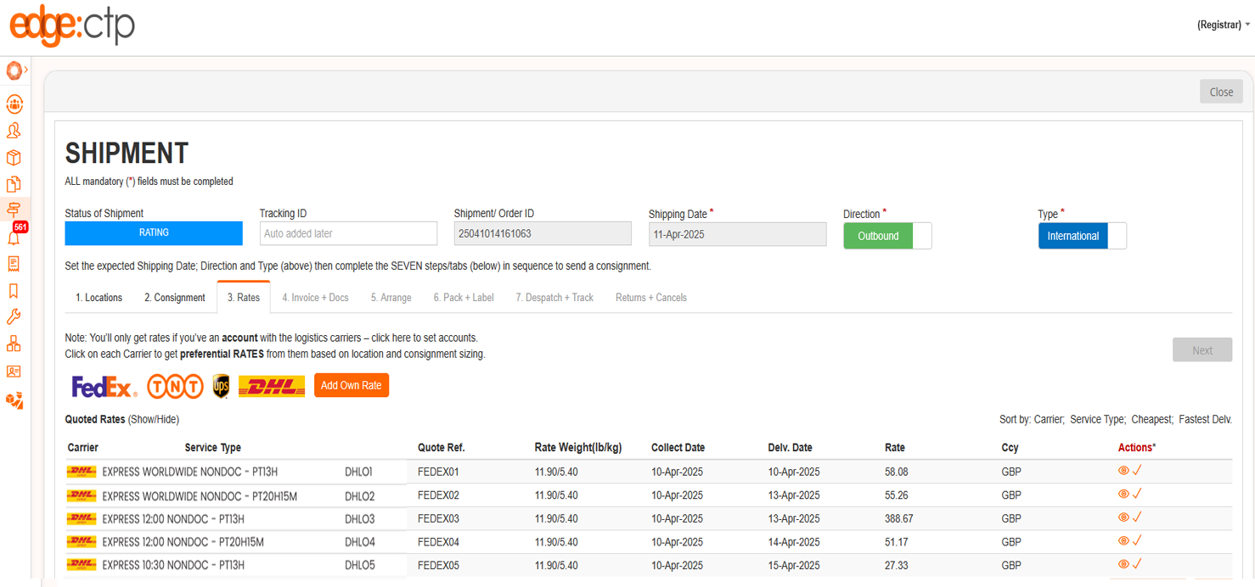Image resolution: width=1255 pixels, height=587 pixels.
Task: Open the documents copy sidebar icon
Action: click(x=14, y=184)
